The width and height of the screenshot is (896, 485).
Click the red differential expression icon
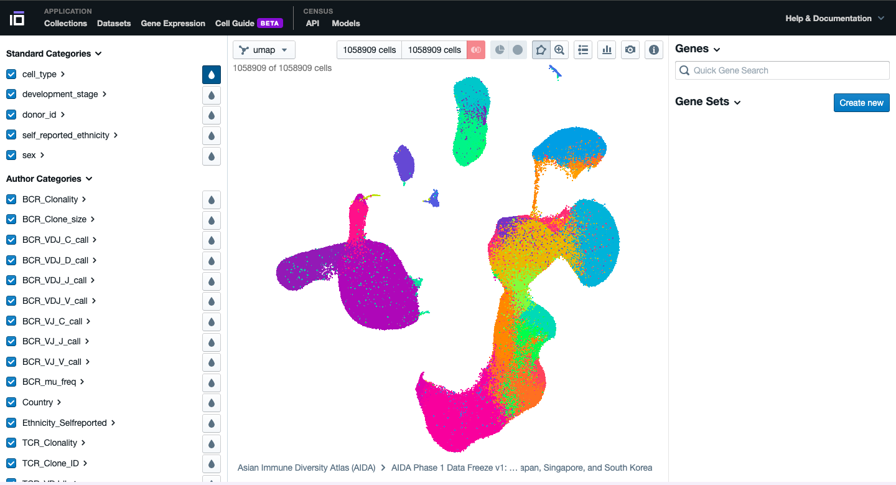coord(476,50)
